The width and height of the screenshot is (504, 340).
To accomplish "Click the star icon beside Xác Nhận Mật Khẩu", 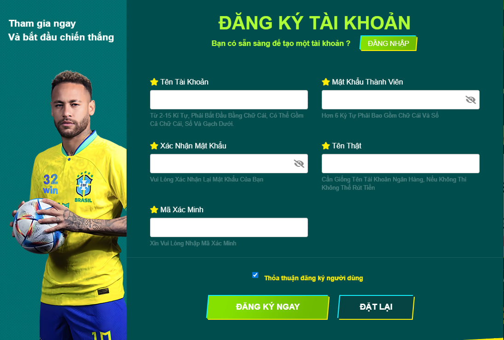I will point(154,146).
